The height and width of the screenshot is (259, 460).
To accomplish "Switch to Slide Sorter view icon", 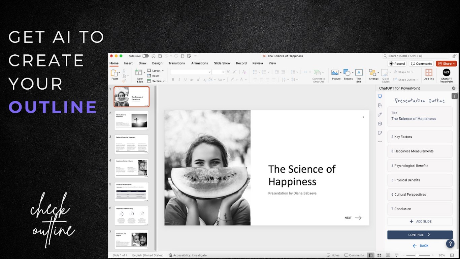I will (x=379, y=255).
